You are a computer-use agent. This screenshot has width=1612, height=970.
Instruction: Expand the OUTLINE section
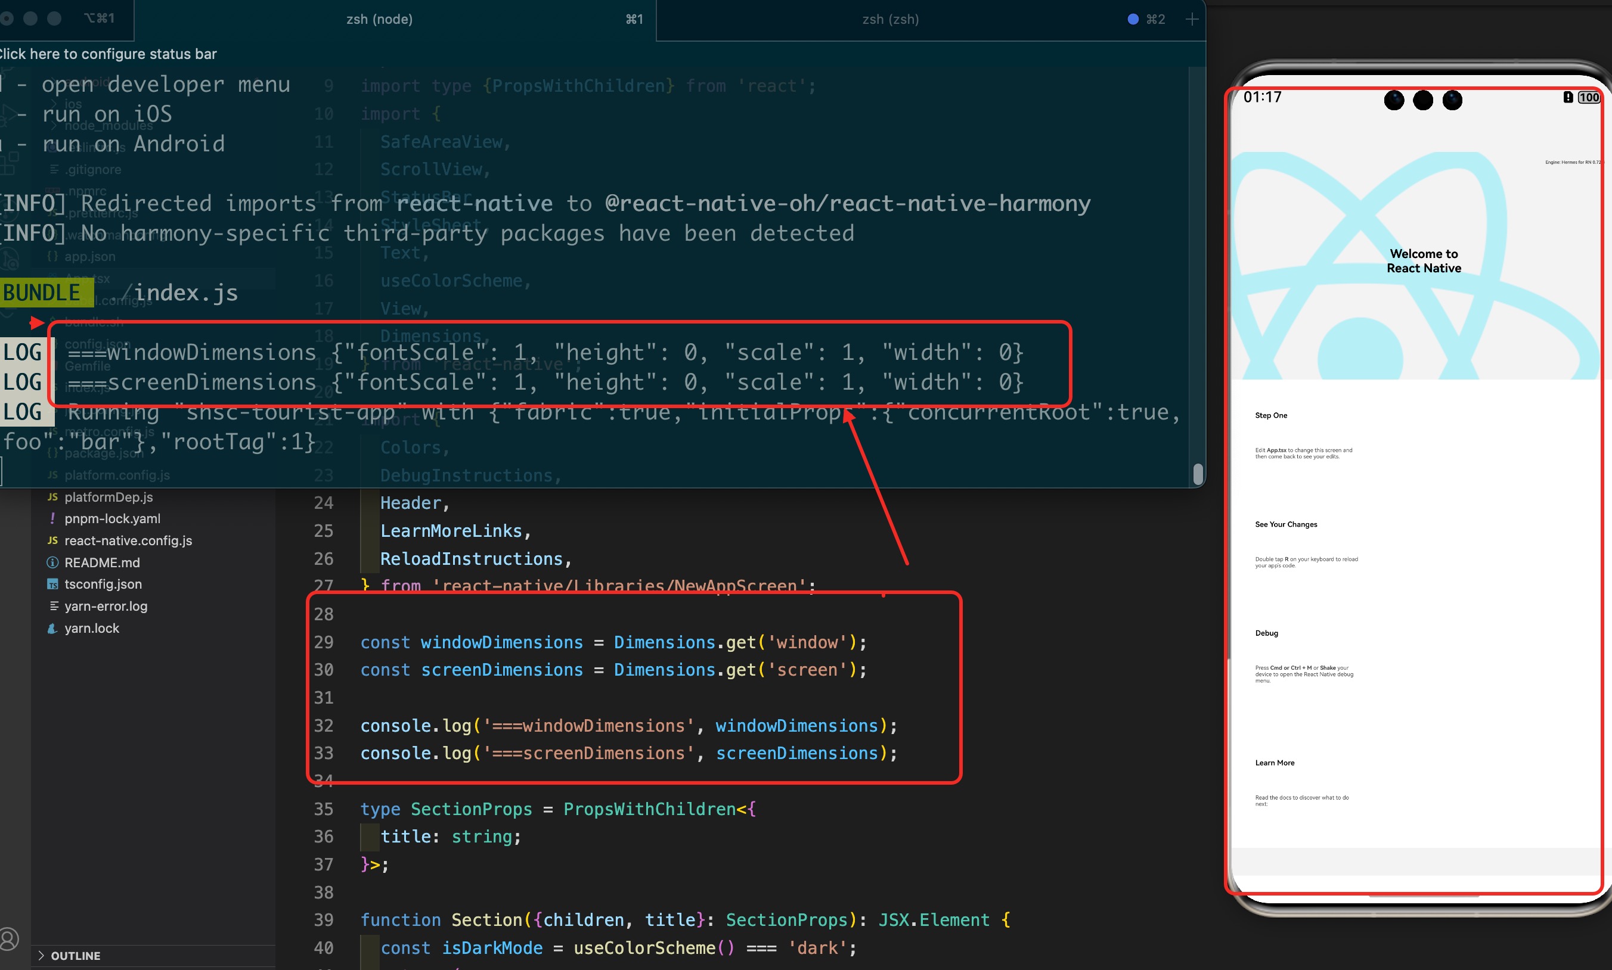click(75, 956)
